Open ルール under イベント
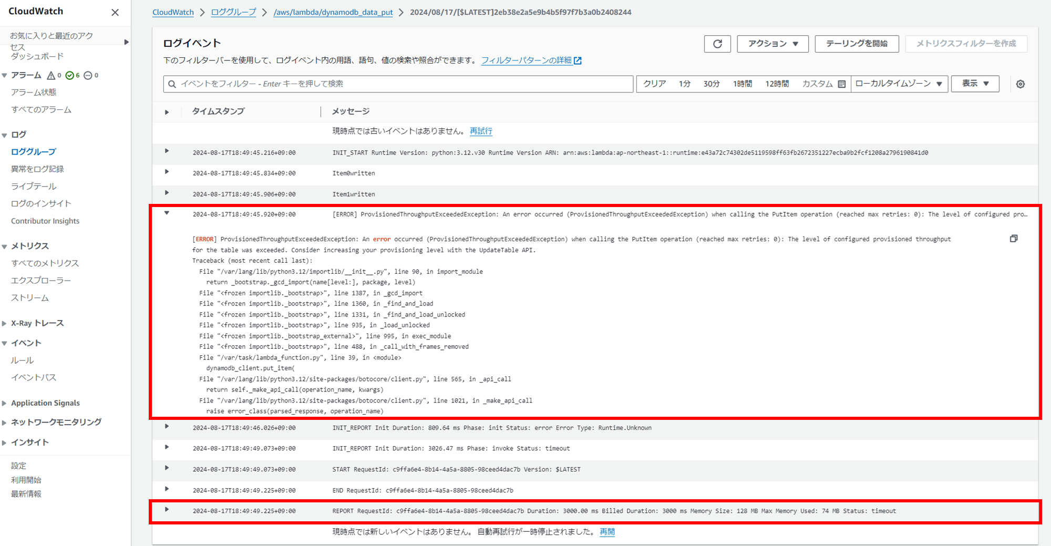This screenshot has width=1051, height=546. tap(22, 360)
